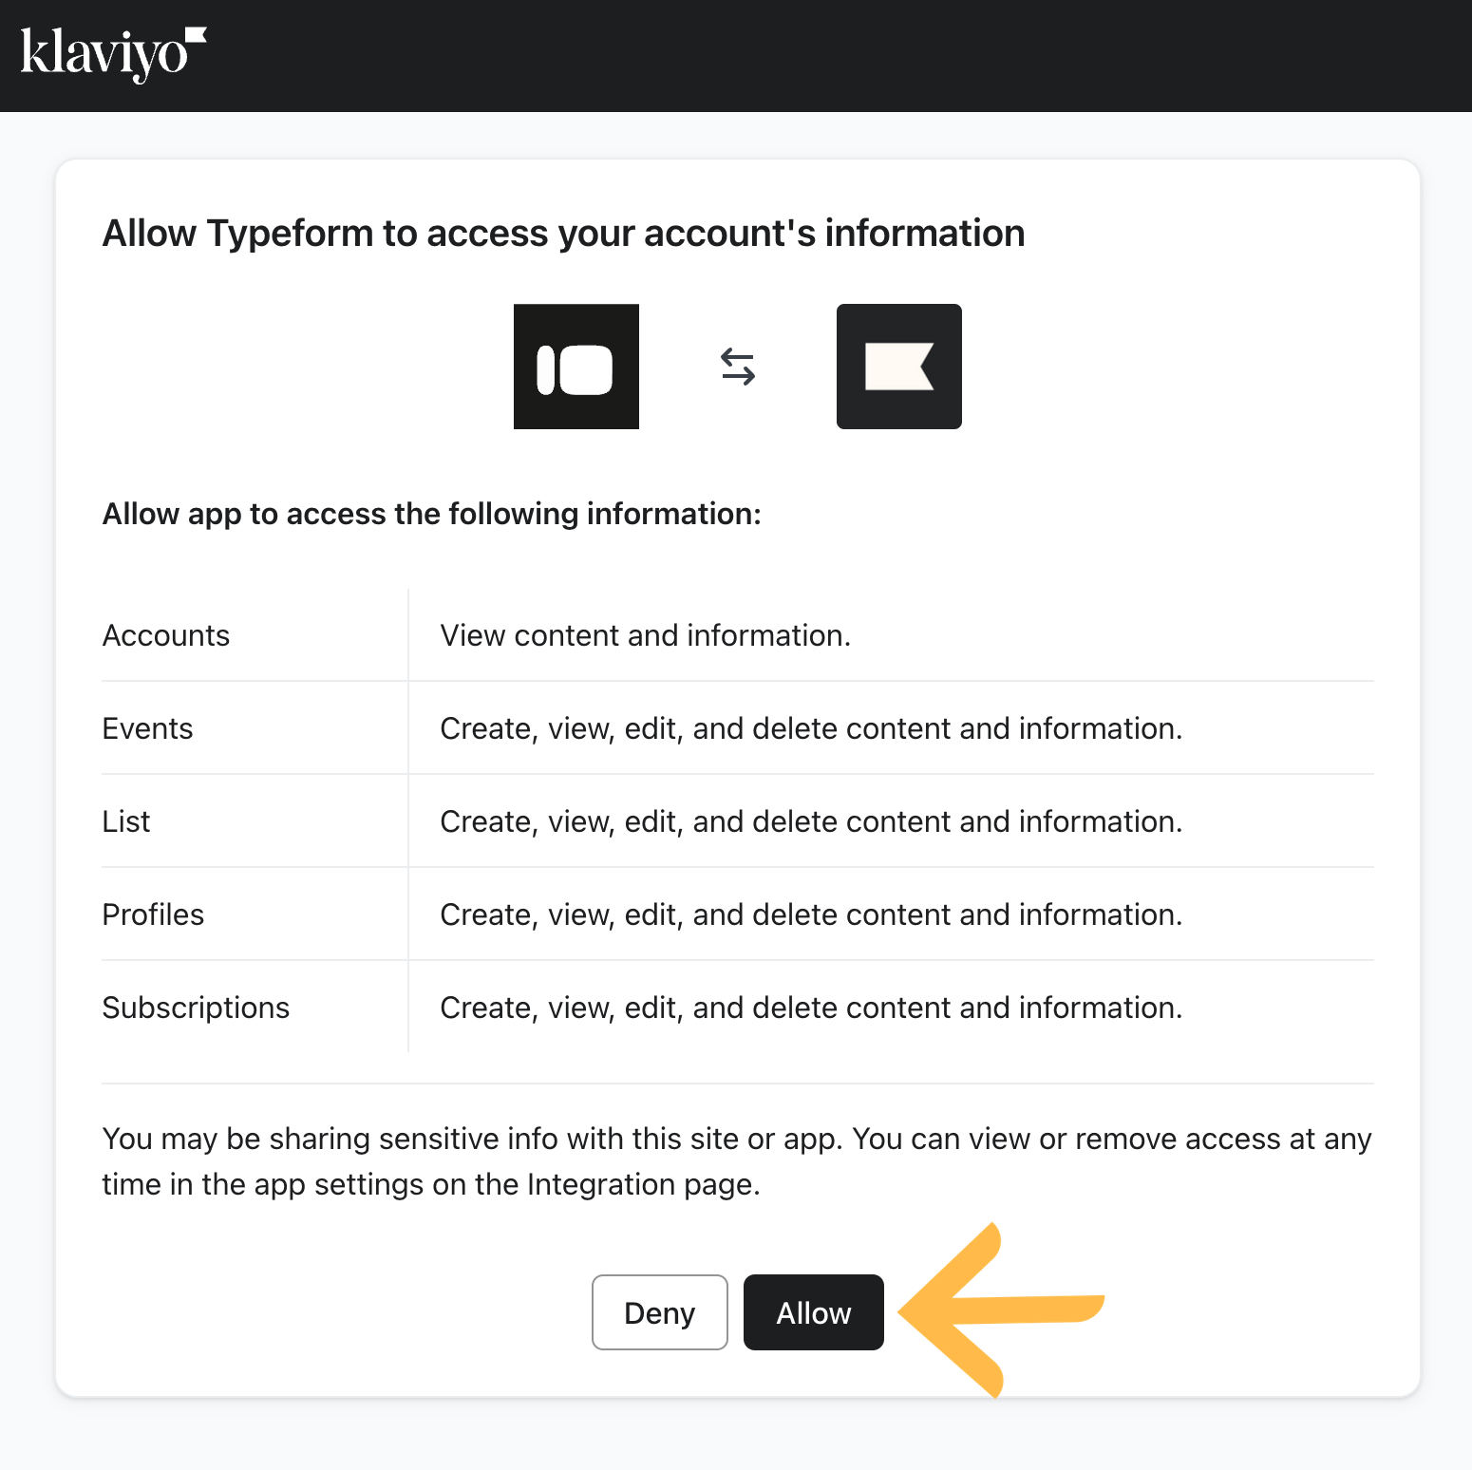This screenshot has width=1472, height=1470.
Task: Click 'Allow app to access' subheading
Action: [x=432, y=514]
